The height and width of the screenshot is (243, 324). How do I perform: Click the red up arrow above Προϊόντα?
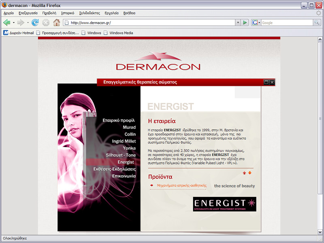(245, 173)
